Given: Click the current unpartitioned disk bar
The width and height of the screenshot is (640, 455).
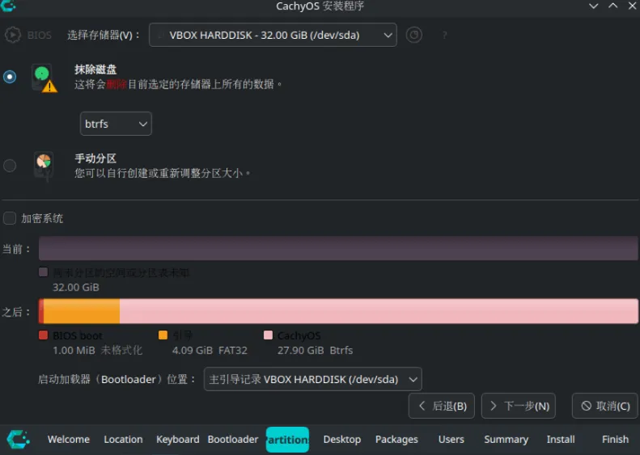Looking at the screenshot, I should click(338, 248).
